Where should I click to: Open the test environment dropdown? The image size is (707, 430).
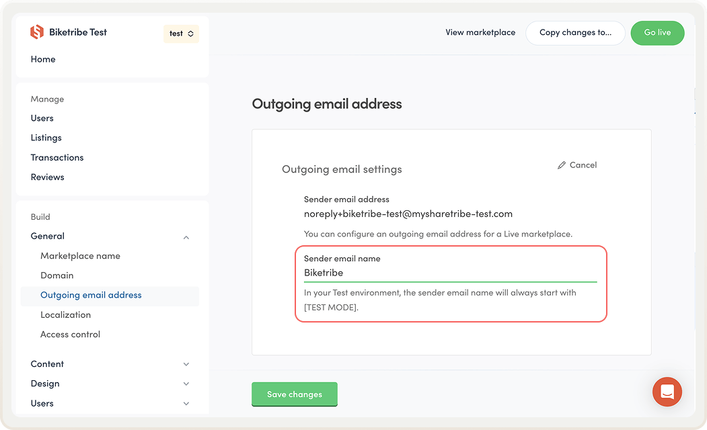click(180, 32)
